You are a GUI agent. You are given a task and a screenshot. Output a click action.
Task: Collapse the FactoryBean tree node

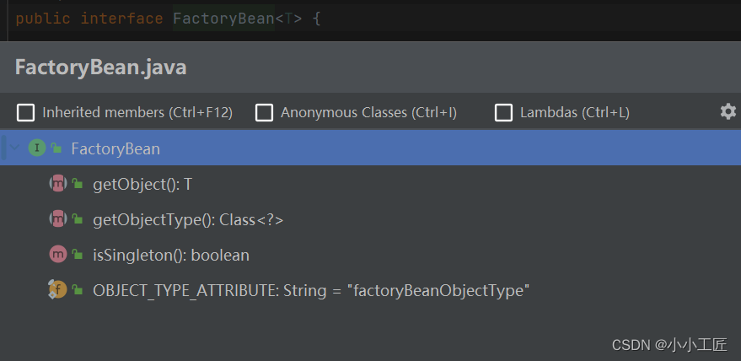14,148
